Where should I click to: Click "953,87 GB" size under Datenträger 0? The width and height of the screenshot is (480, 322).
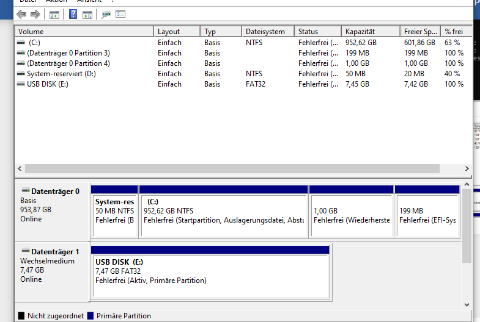tap(35, 210)
